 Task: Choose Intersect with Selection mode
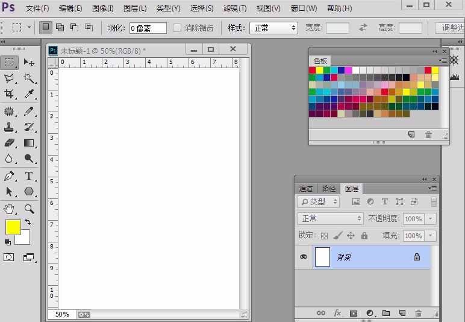pyautogui.click(x=89, y=28)
